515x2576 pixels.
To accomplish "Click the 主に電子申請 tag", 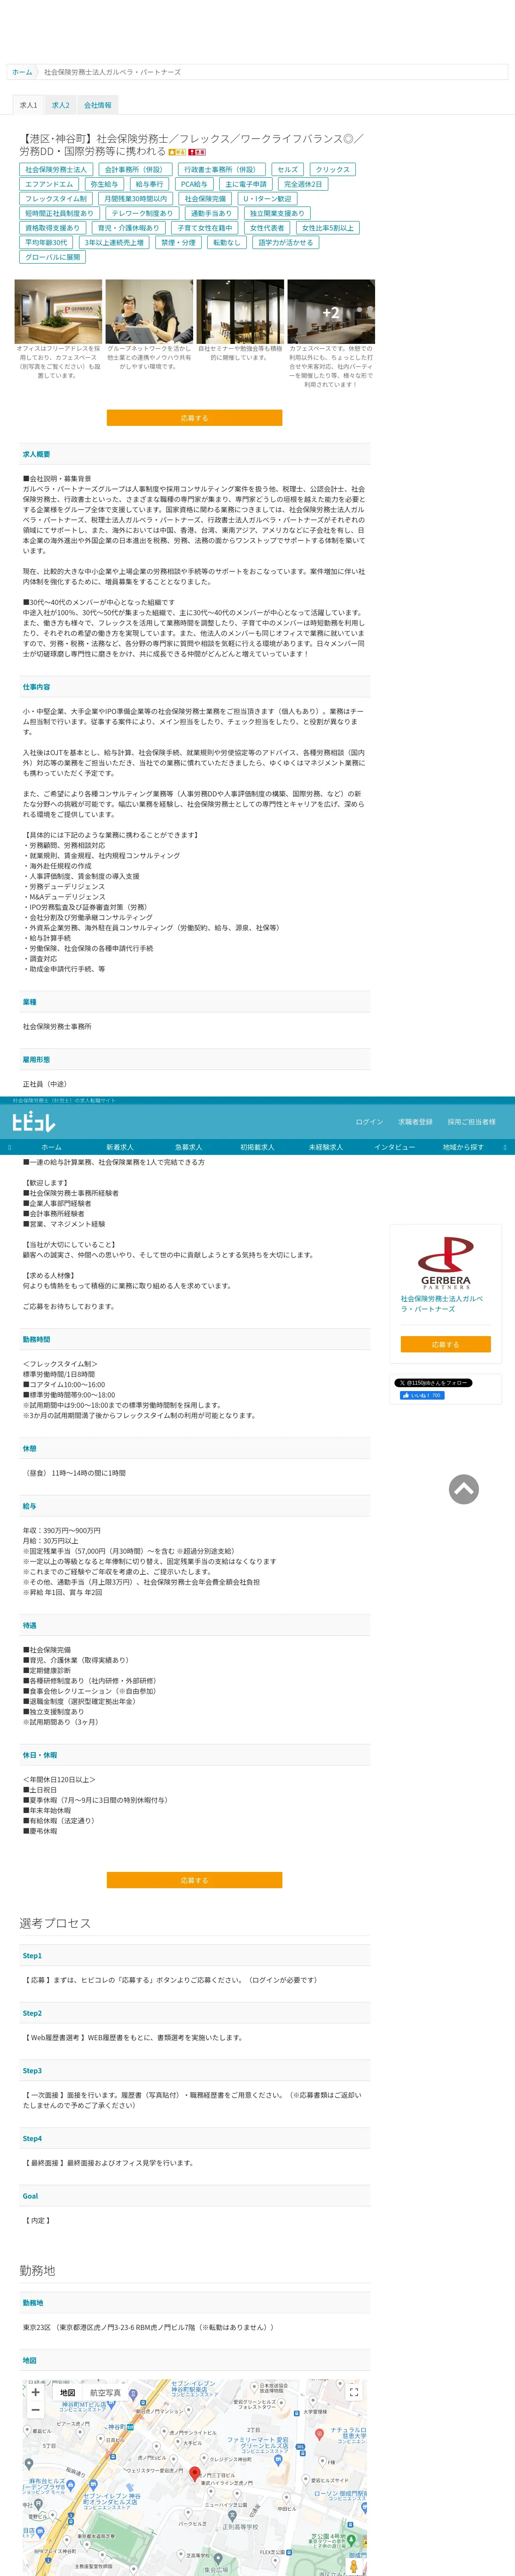I will [x=246, y=184].
